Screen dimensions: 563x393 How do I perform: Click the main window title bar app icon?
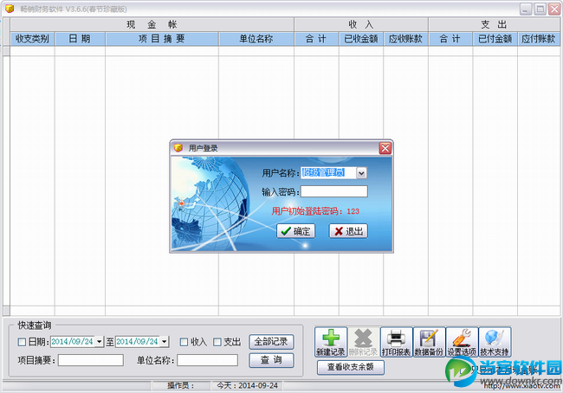tap(10, 9)
